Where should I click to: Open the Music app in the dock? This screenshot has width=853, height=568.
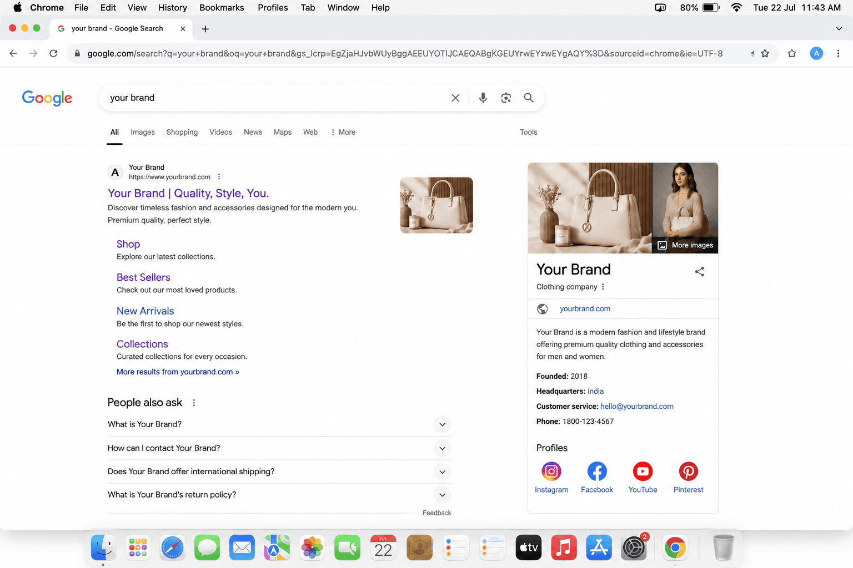[x=564, y=547]
